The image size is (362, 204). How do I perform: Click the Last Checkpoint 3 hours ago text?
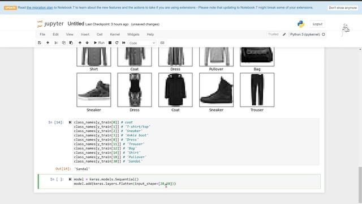click(x=107, y=24)
